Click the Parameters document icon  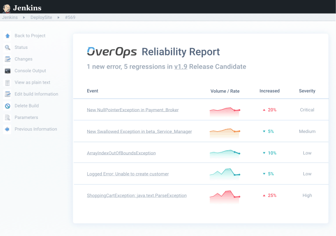7,118
